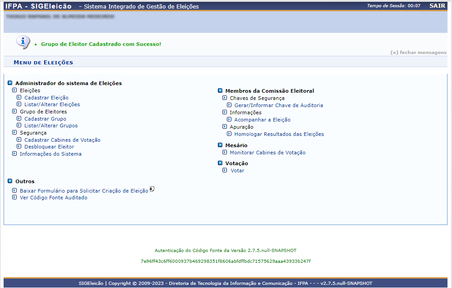Open Gerar/Informar Chave de Auditoria

279,105
